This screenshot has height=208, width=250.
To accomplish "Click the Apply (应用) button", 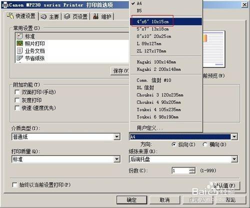I will click(x=197, y=199).
